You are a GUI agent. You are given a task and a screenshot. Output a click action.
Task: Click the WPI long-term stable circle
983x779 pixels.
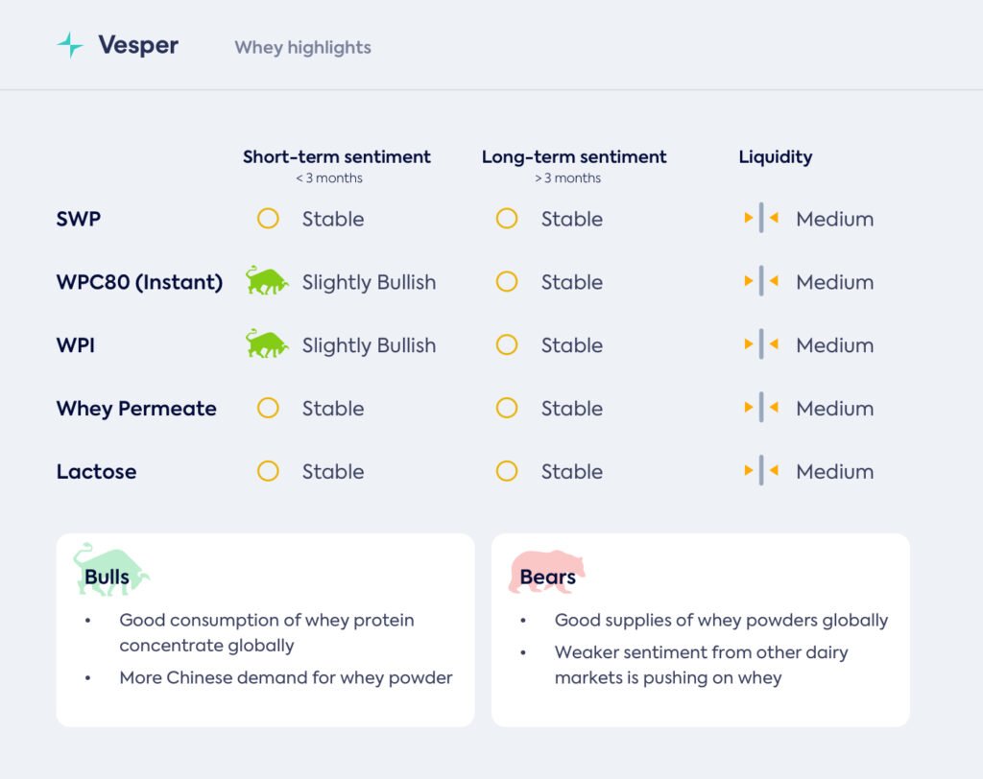click(507, 344)
